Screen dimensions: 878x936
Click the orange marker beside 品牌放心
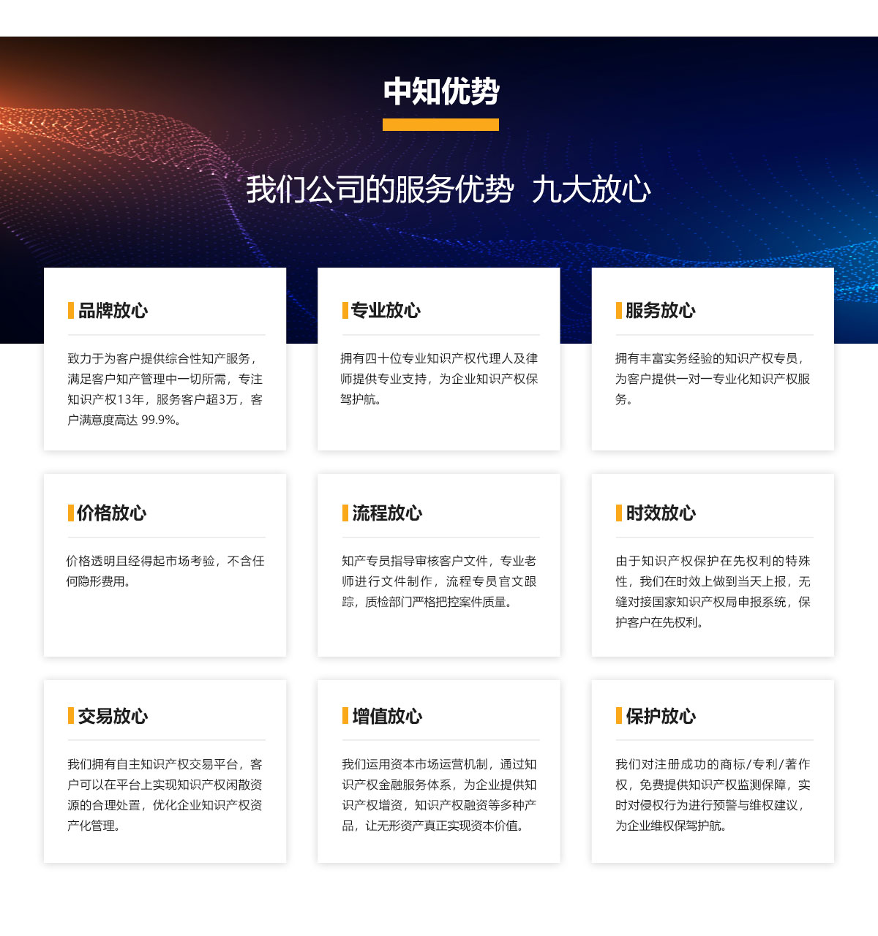[70, 309]
